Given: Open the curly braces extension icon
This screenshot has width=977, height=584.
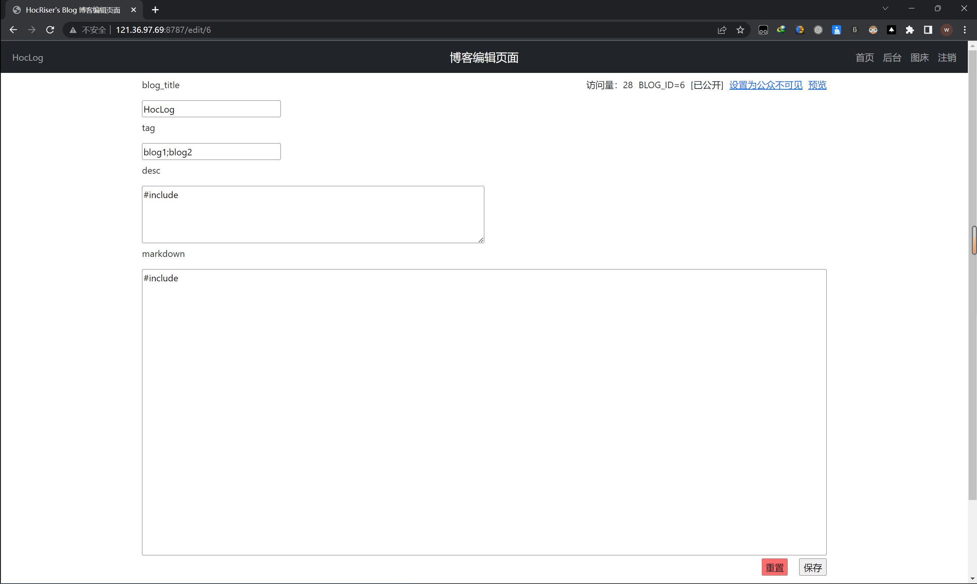Looking at the screenshot, I should 854,30.
